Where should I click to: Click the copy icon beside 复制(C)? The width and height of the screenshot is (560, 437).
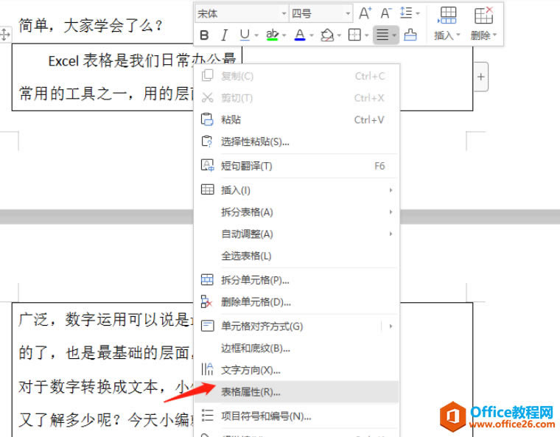click(207, 75)
